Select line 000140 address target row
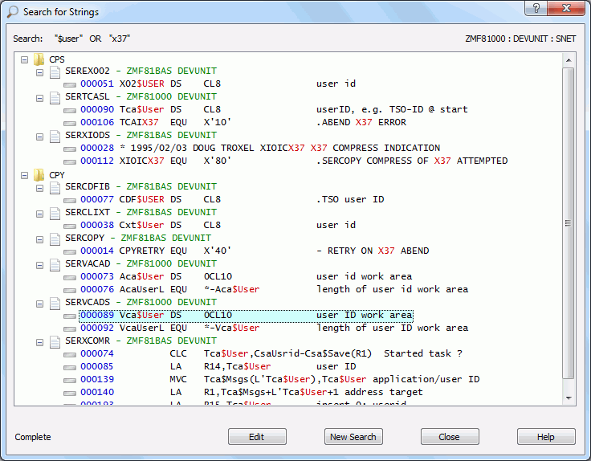 pos(251,393)
